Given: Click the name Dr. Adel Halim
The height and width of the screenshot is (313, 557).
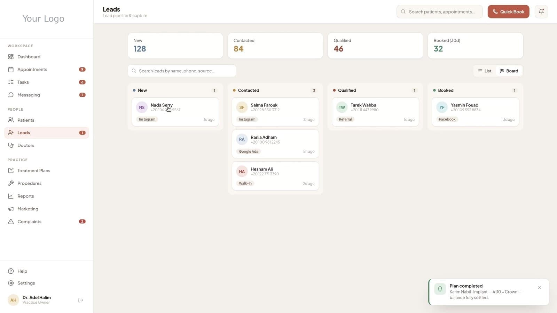Looking at the screenshot, I should 37,298.
